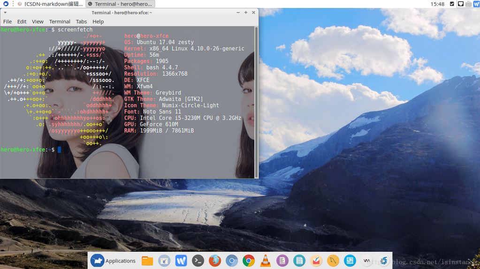Click the 'Font: Noto Sans 11' line

point(152,112)
